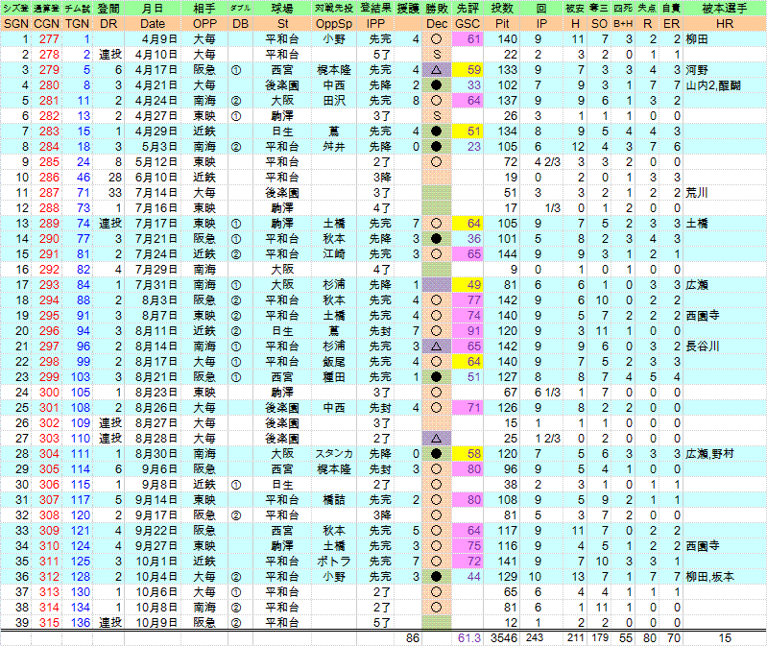Click the date cell 8月11日
This screenshot has width=767, height=646.
(x=156, y=330)
